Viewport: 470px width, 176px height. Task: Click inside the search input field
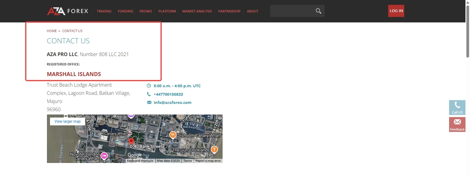click(x=292, y=11)
